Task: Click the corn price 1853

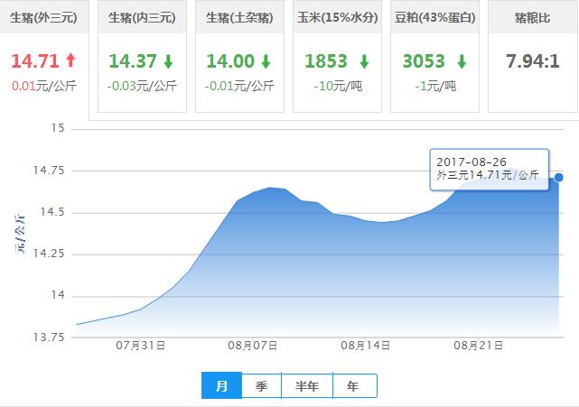Action: click(326, 61)
